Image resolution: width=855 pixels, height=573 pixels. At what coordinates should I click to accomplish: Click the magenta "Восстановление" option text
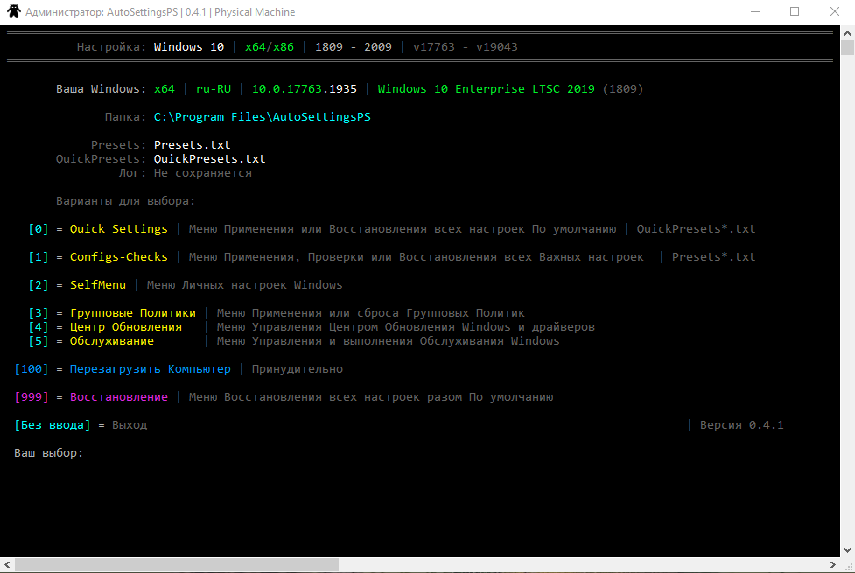[118, 397]
